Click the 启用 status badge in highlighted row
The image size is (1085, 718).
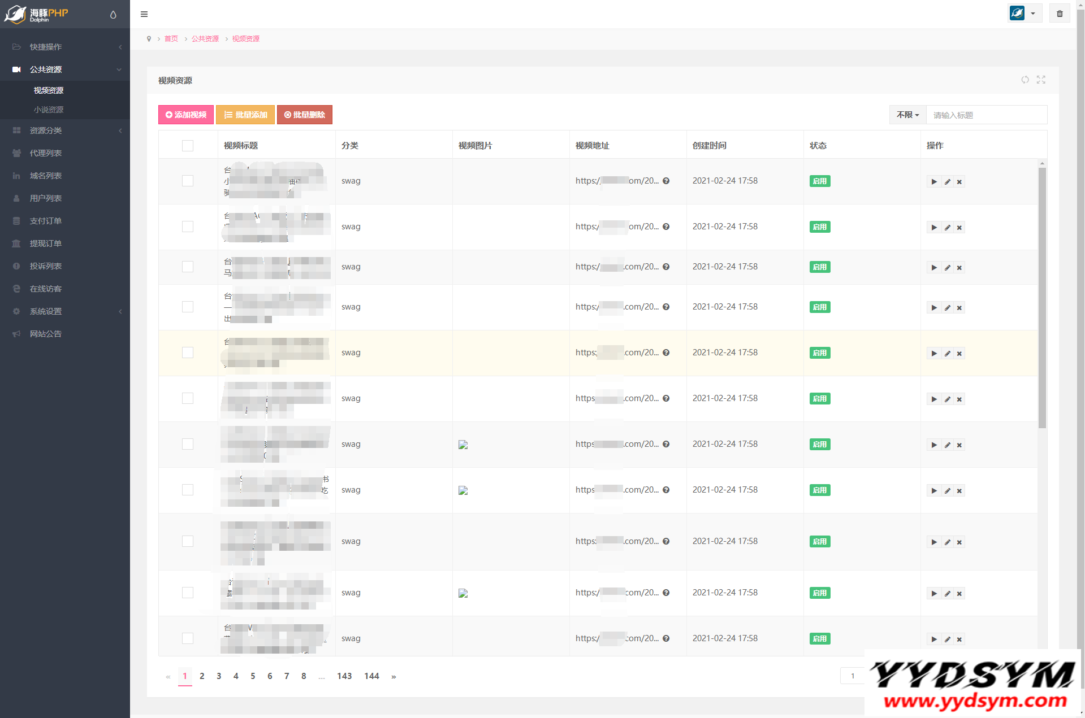(820, 353)
